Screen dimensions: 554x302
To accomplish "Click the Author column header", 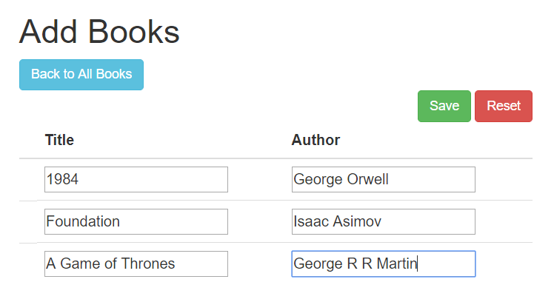I will [x=316, y=140].
